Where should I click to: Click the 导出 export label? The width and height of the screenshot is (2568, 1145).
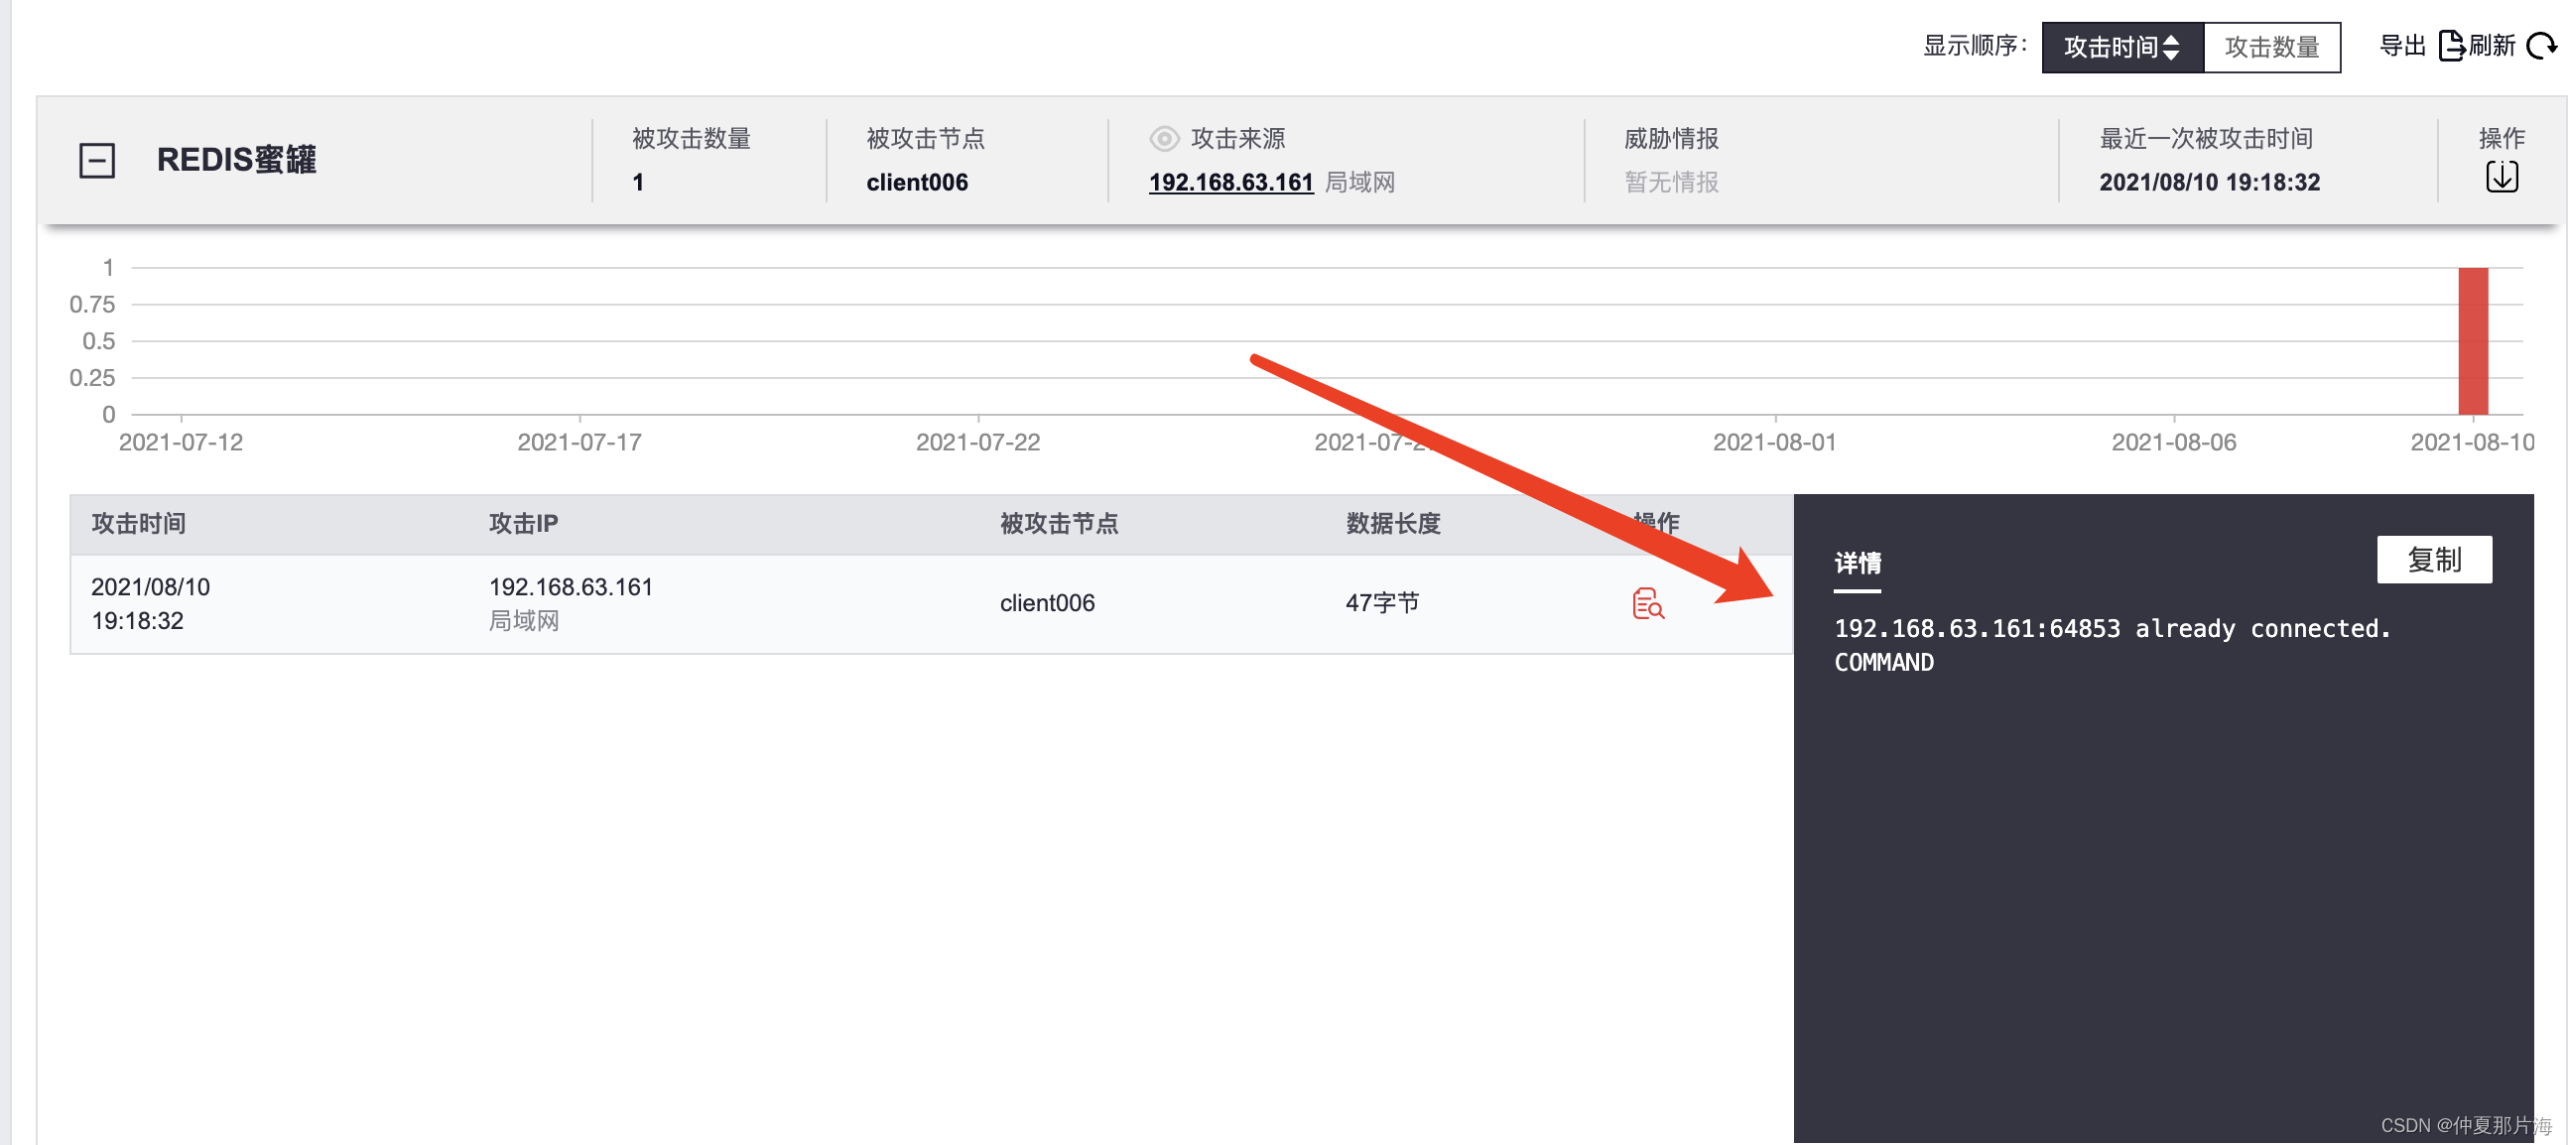2400,46
